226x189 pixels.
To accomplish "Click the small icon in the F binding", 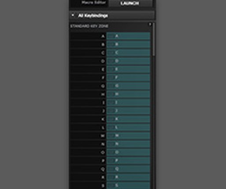I will click(111, 77).
